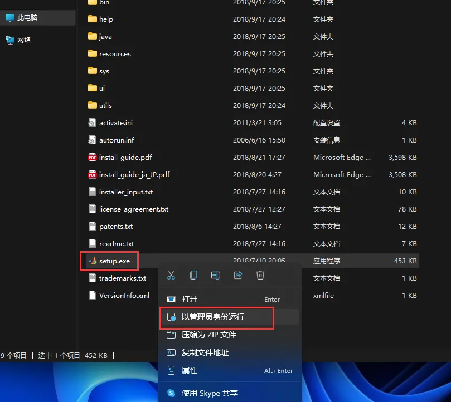Select 此电脑 in the navigation pane
451x402 pixels.
[38, 17]
